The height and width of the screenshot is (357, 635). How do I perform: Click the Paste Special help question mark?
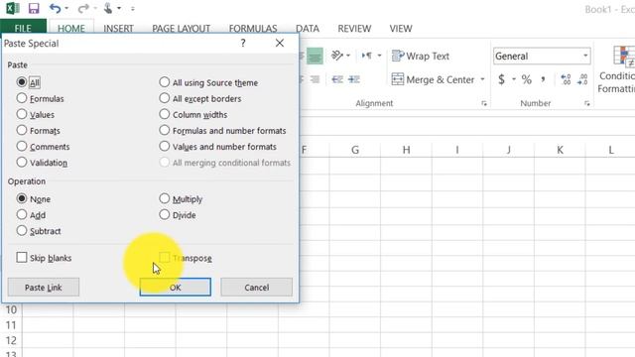click(x=243, y=43)
